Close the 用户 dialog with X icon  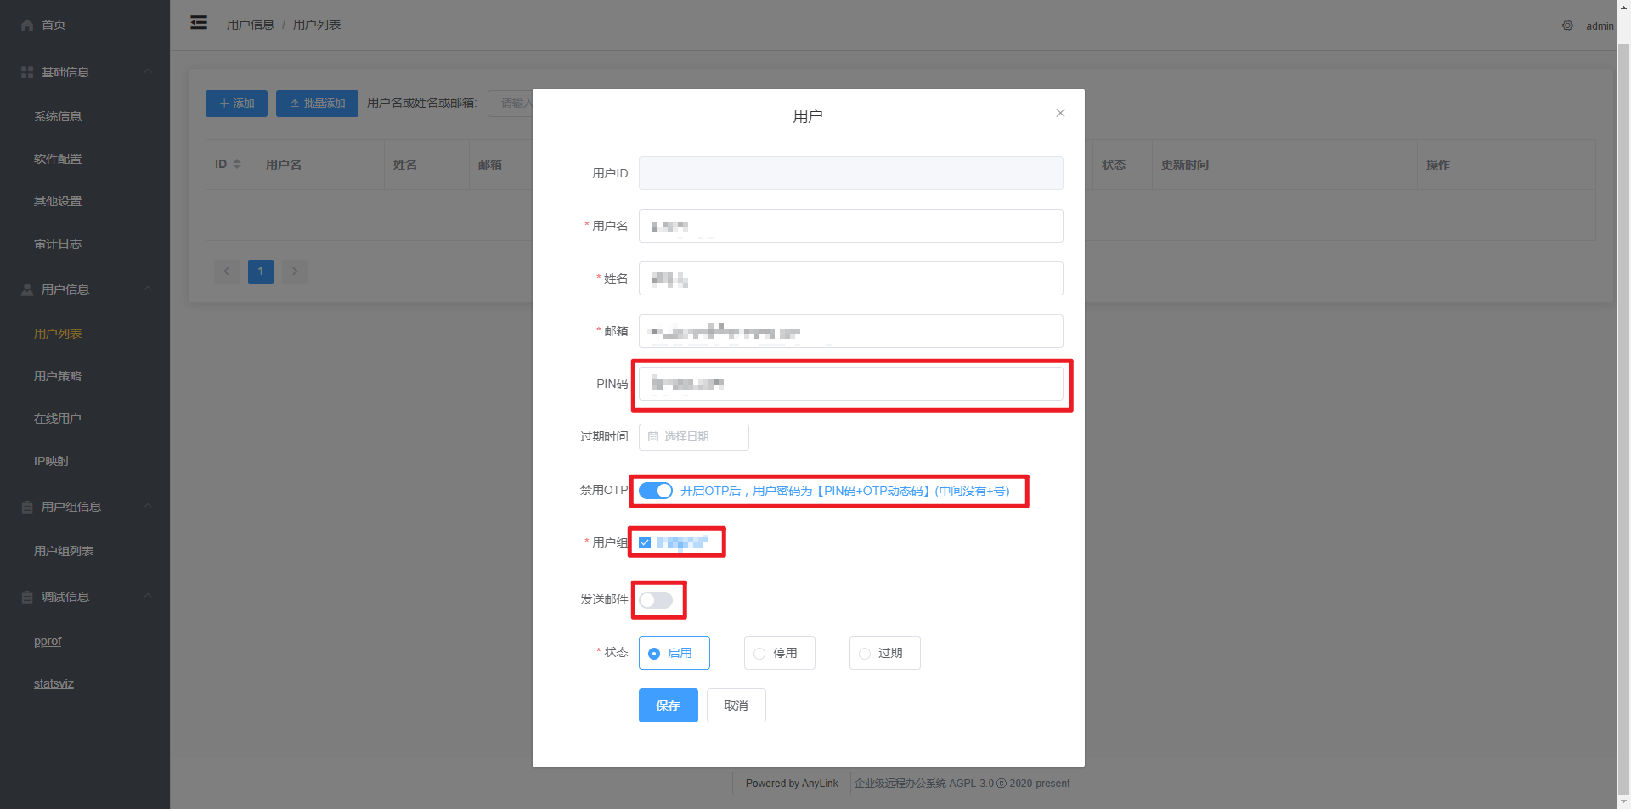[x=1060, y=113]
